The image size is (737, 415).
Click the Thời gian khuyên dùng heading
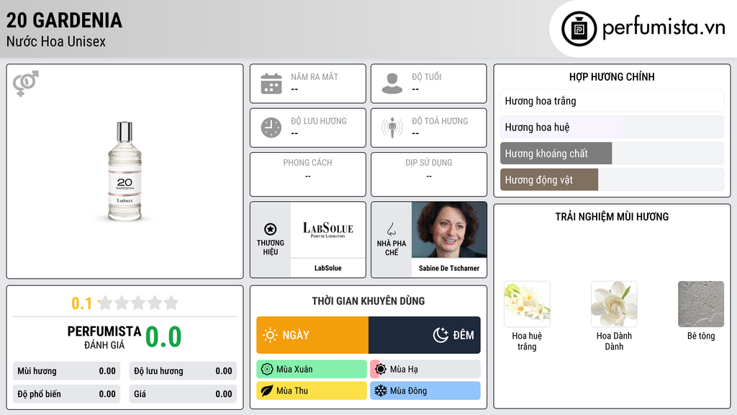click(x=368, y=300)
